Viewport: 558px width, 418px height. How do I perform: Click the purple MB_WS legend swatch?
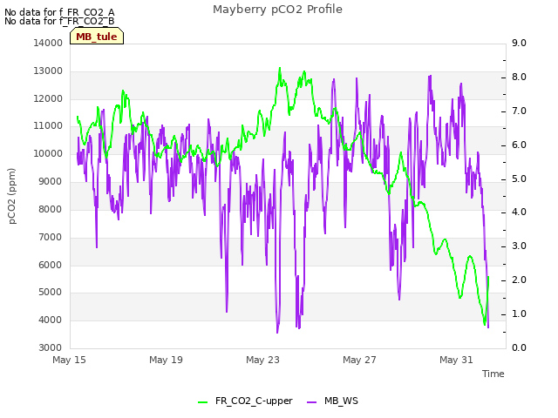pos(311,402)
